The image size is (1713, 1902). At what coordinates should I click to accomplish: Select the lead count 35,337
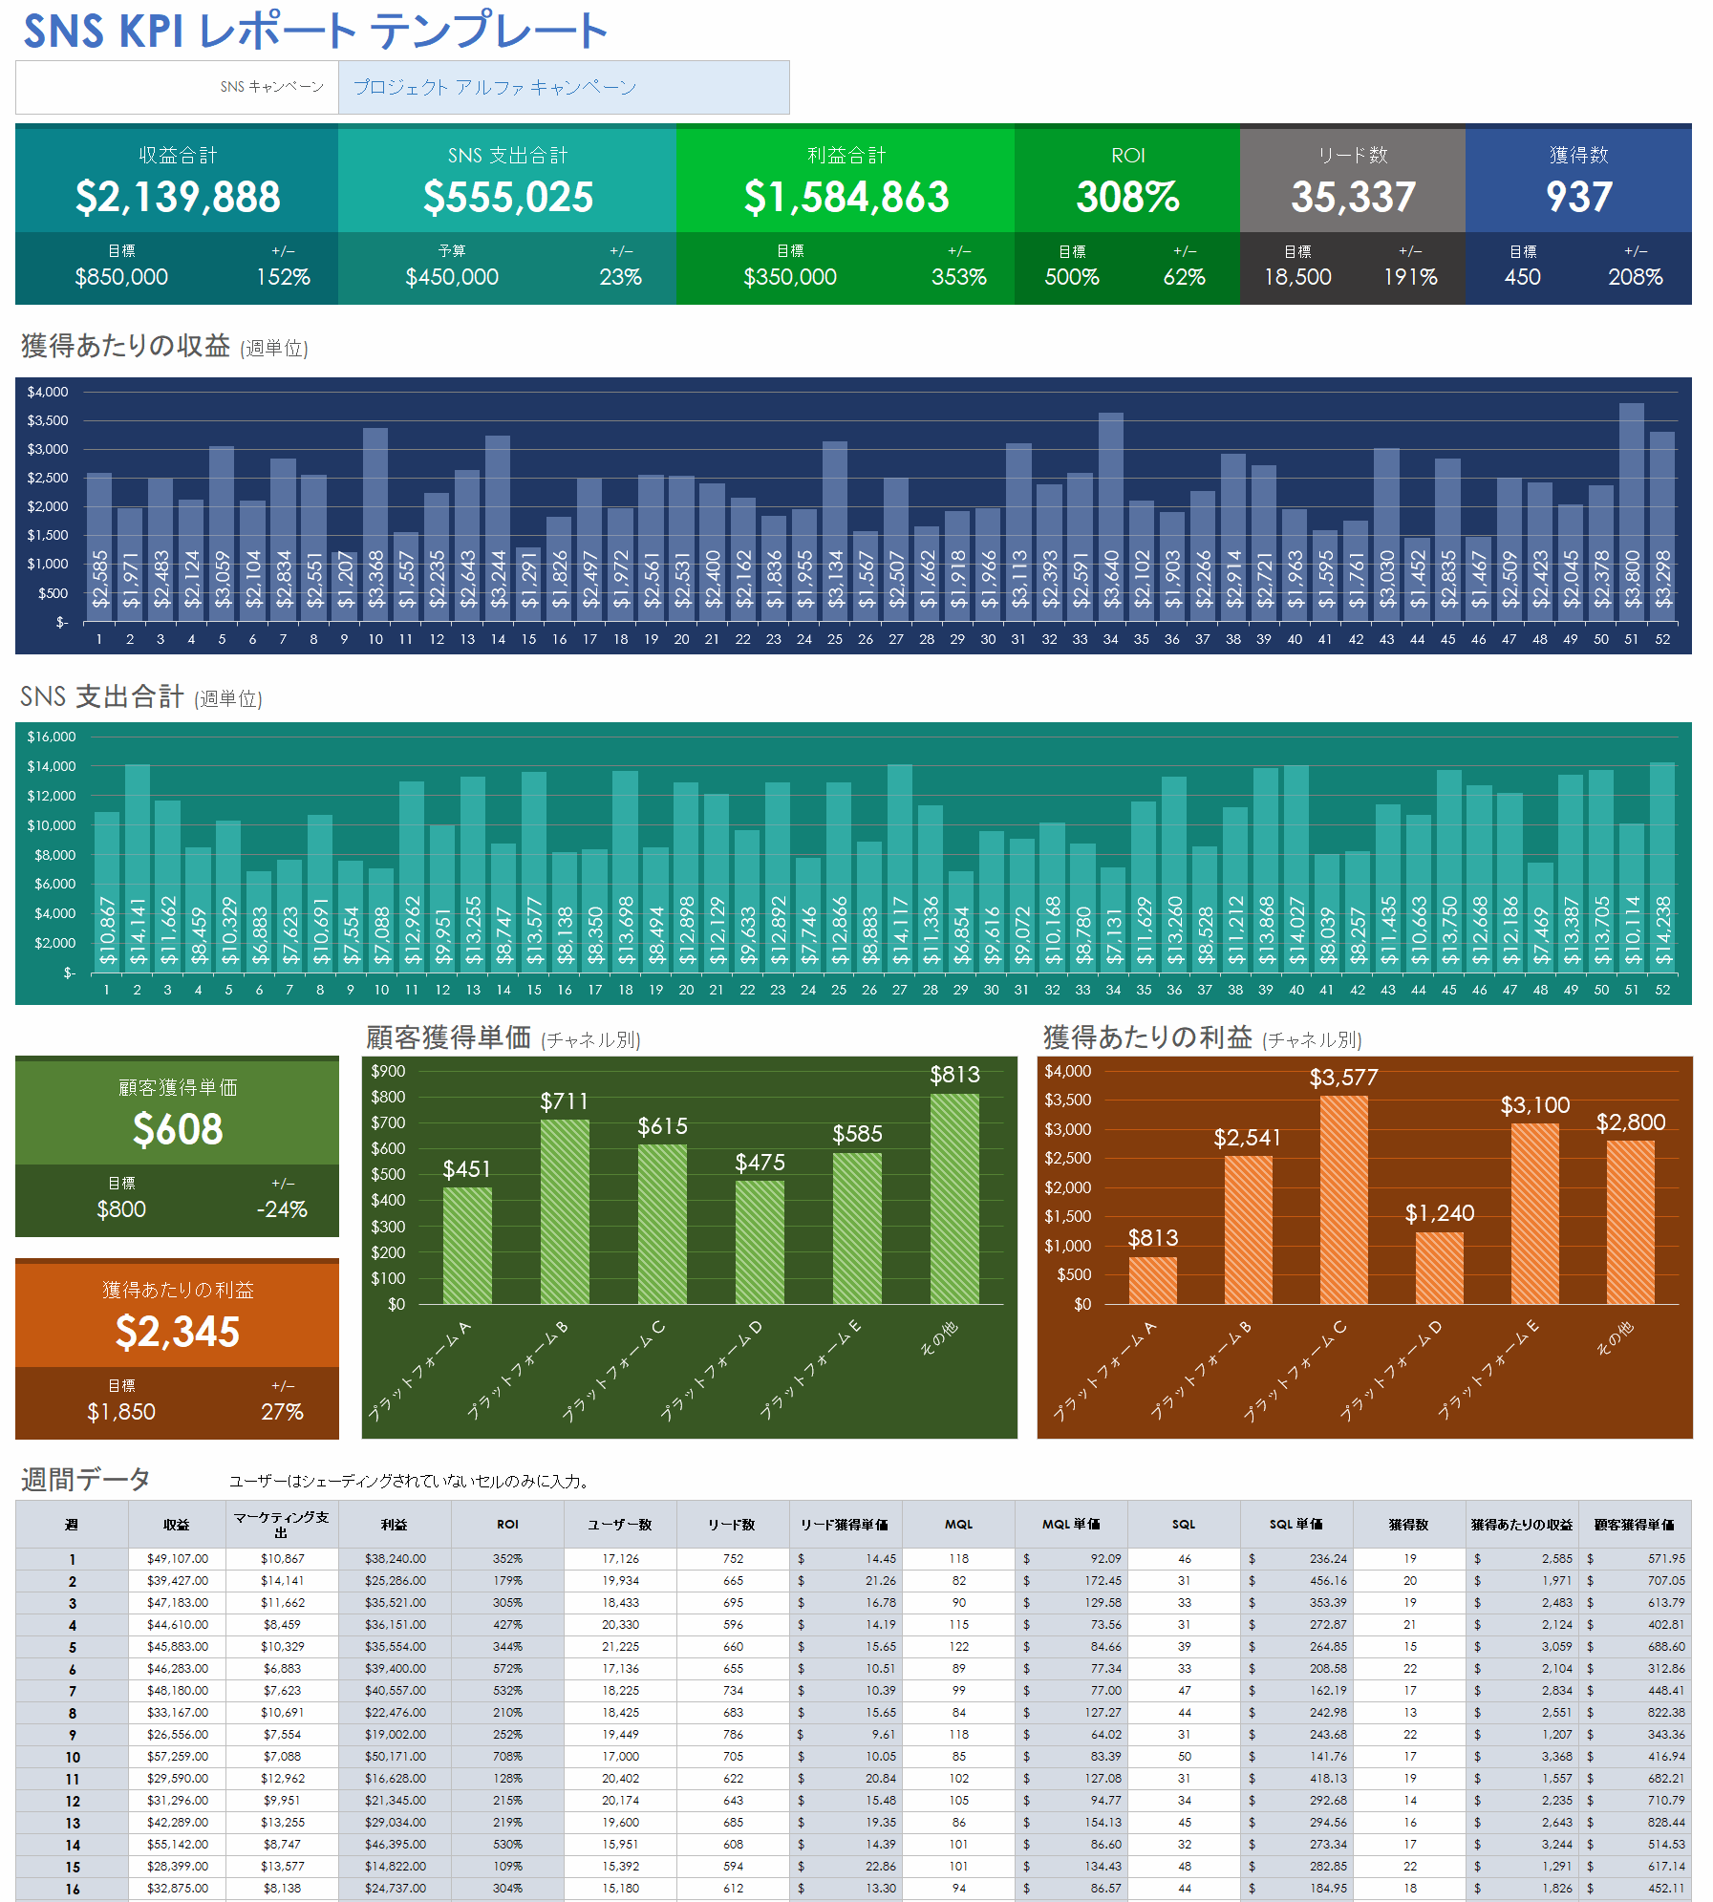click(x=1353, y=197)
